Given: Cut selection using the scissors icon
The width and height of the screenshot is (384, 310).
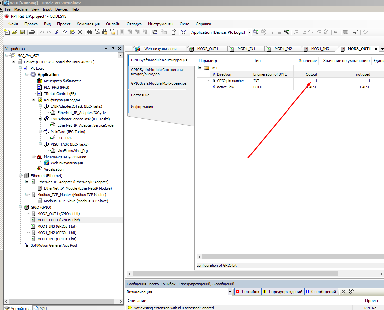Looking at the screenshot, I should tap(57, 32).
